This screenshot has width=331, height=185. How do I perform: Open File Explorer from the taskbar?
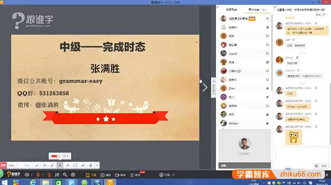[45, 182]
